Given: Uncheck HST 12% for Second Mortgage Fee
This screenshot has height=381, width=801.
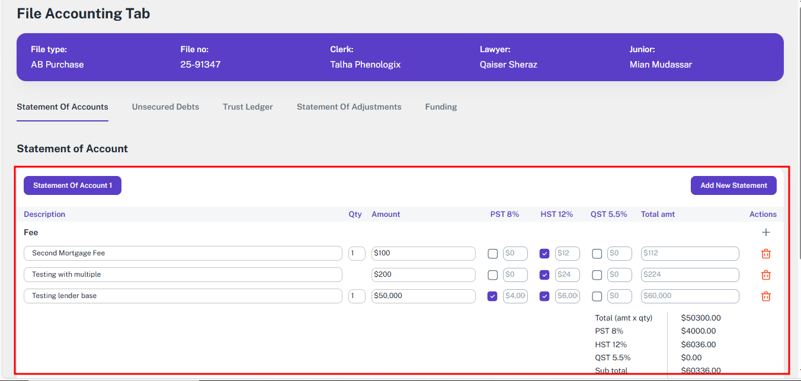Looking at the screenshot, I should pyautogui.click(x=544, y=254).
